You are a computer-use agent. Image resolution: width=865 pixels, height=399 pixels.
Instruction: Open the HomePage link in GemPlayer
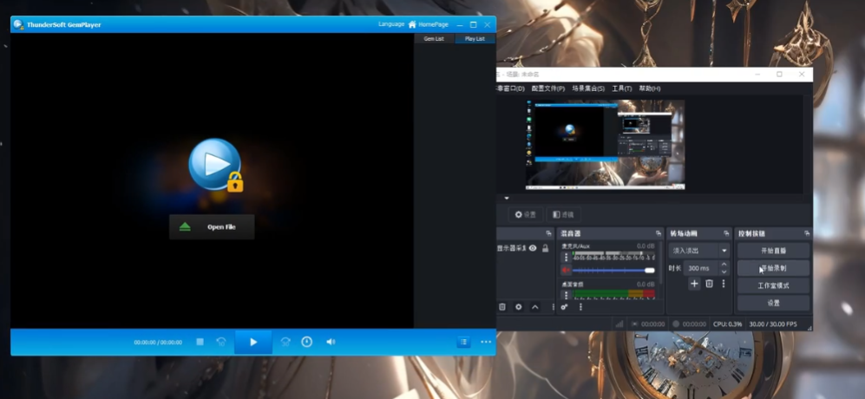[433, 24]
